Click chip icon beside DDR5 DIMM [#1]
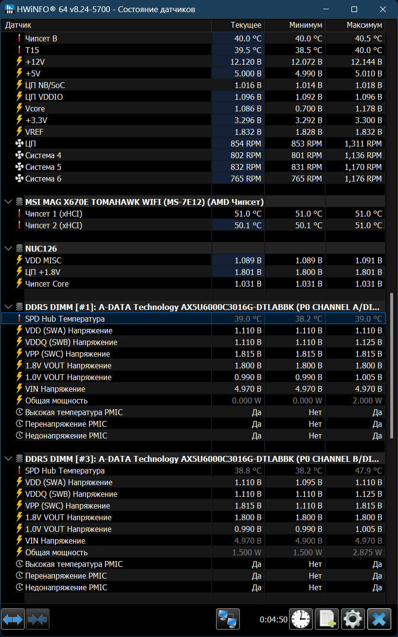Image resolution: width=398 pixels, height=637 pixels. 19,307
